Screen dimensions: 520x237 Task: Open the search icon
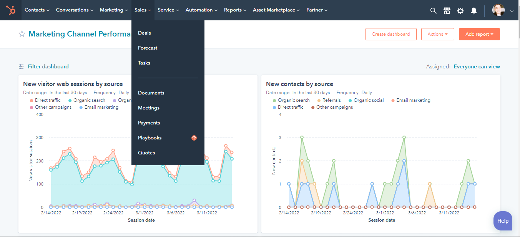click(x=433, y=11)
